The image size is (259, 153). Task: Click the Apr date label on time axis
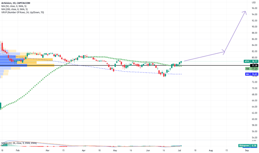coord(84,150)
